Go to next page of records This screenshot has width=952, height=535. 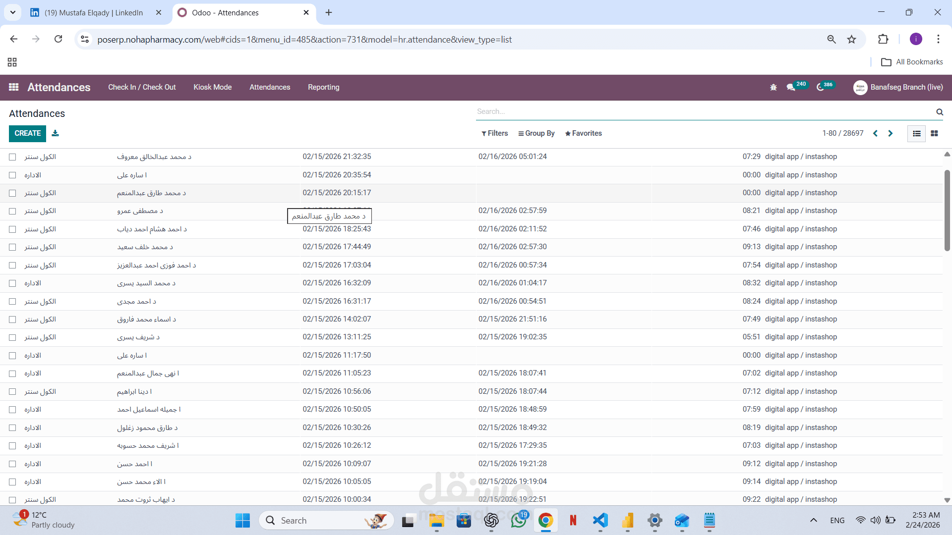891,133
